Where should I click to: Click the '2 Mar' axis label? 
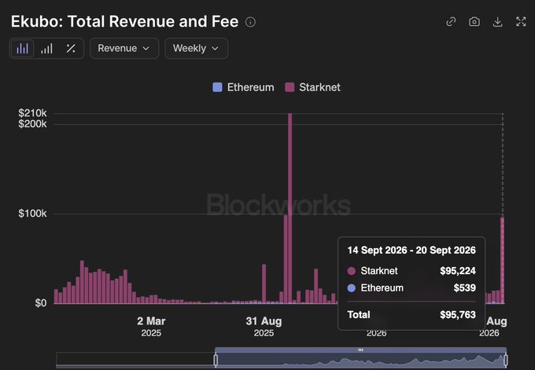click(151, 321)
